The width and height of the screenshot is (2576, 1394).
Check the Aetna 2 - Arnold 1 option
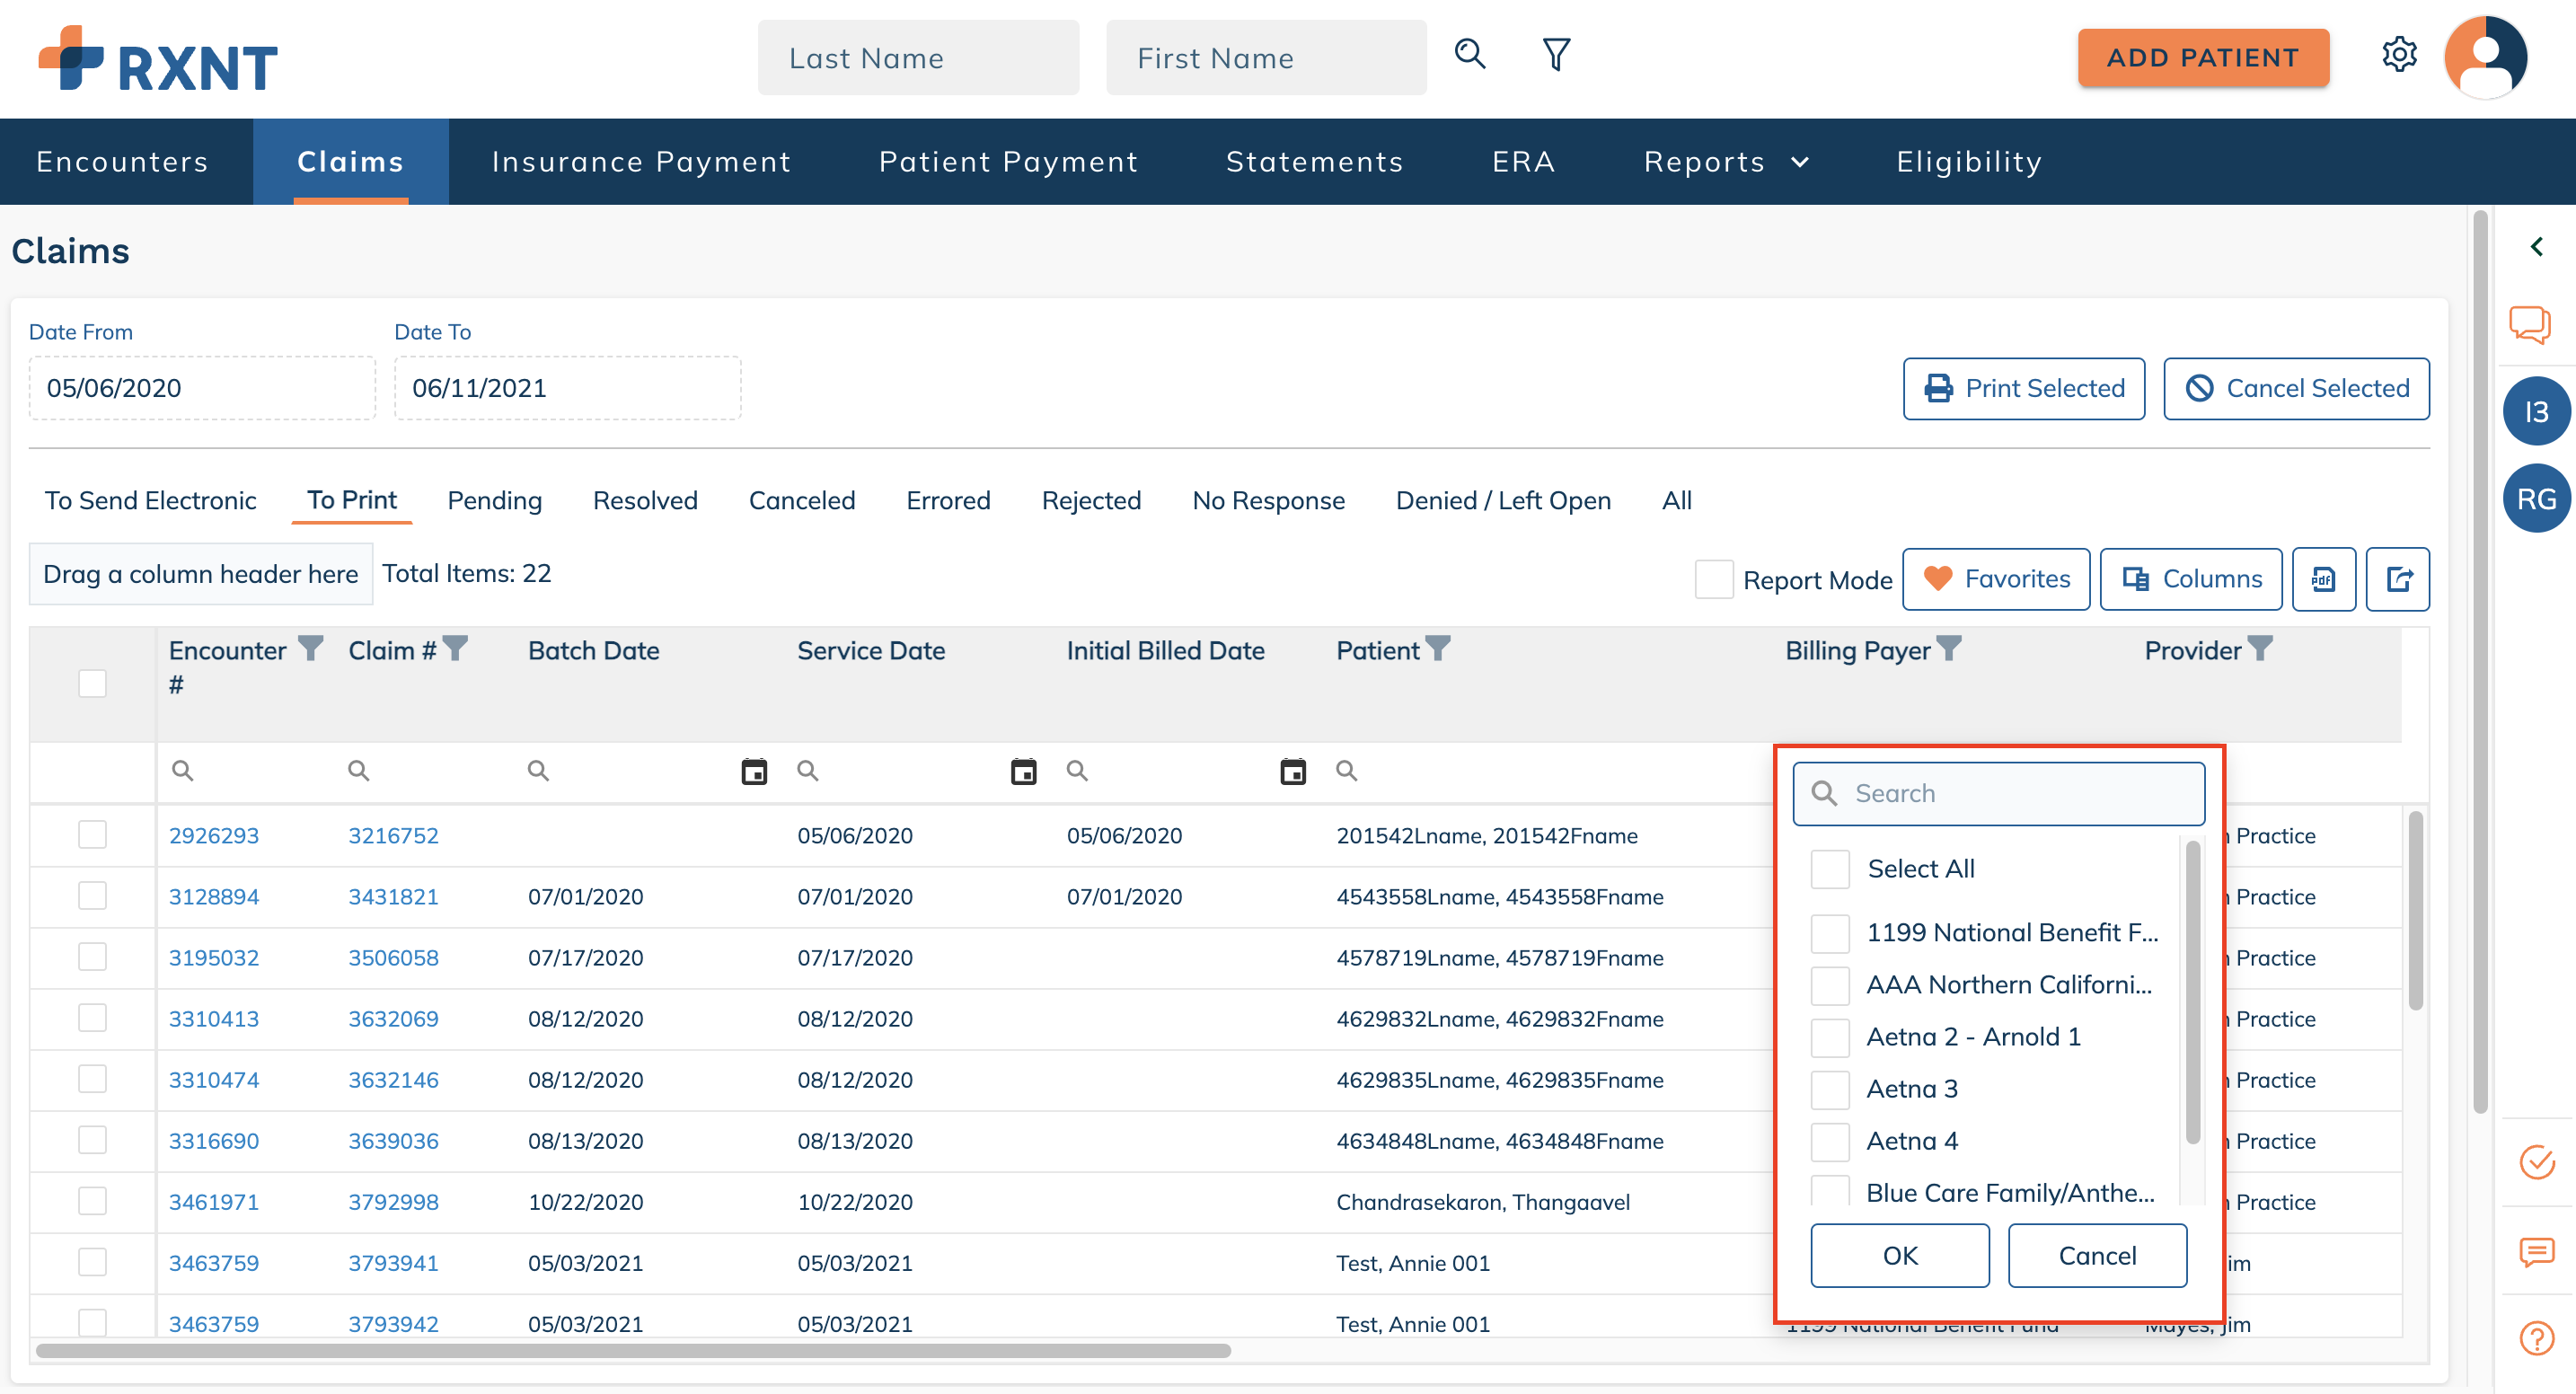point(1830,1037)
